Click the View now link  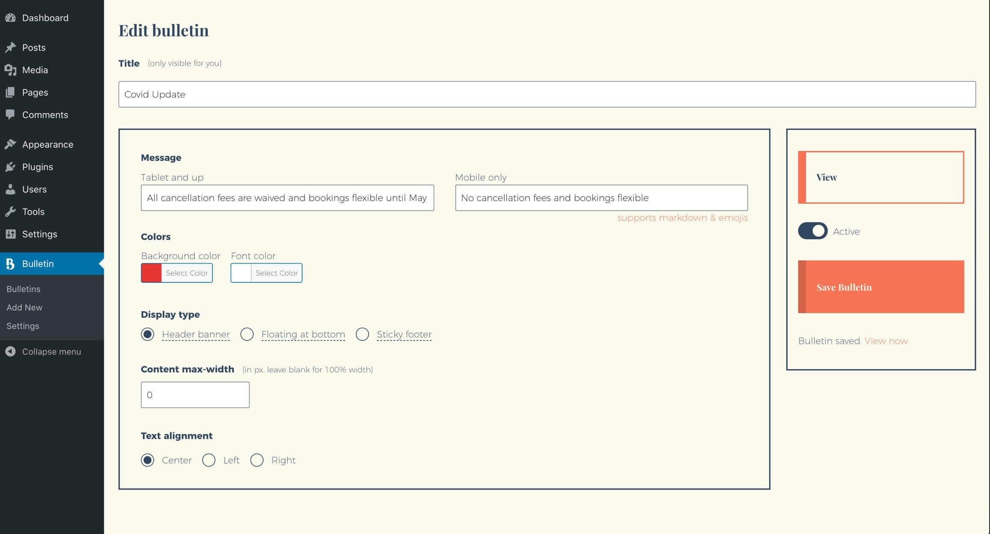coord(886,341)
